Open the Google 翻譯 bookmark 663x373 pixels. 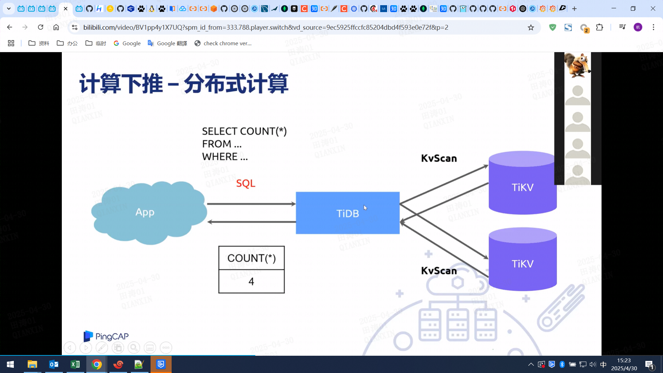pyautogui.click(x=167, y=43)
